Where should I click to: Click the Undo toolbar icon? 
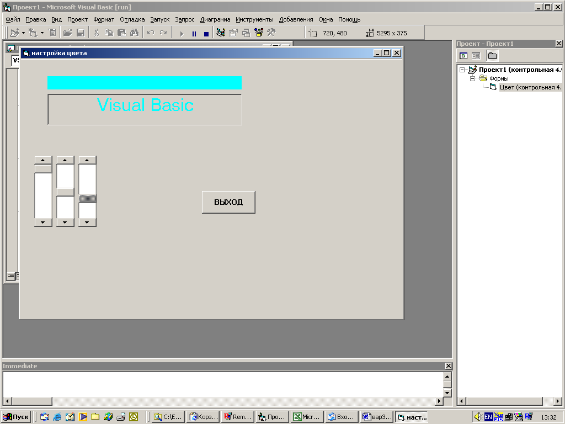point(151,33)
